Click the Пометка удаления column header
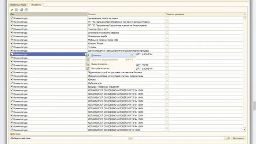This screenshot has height=144, width=256. pyautogui.click(x=204, y=14)
